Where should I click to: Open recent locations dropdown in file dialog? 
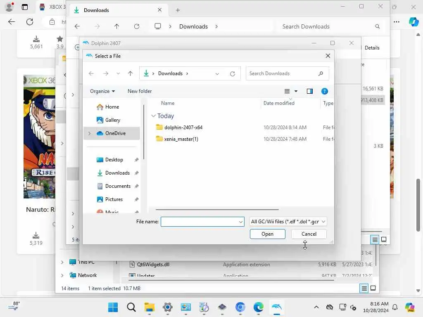coord(118,73)
